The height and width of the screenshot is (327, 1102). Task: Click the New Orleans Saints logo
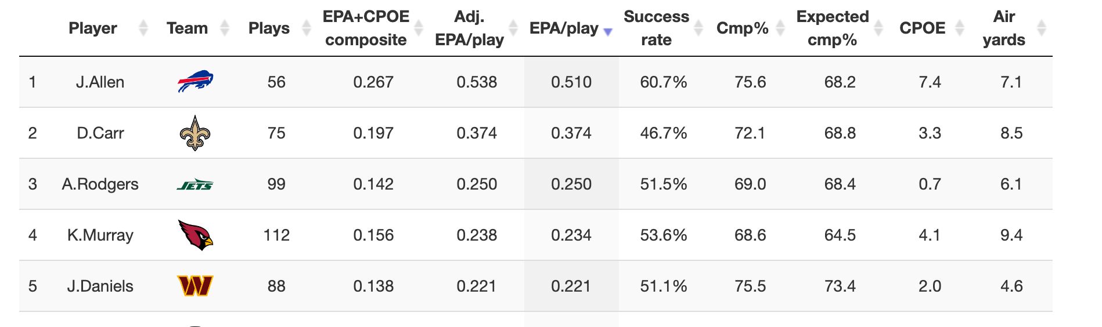195,133
